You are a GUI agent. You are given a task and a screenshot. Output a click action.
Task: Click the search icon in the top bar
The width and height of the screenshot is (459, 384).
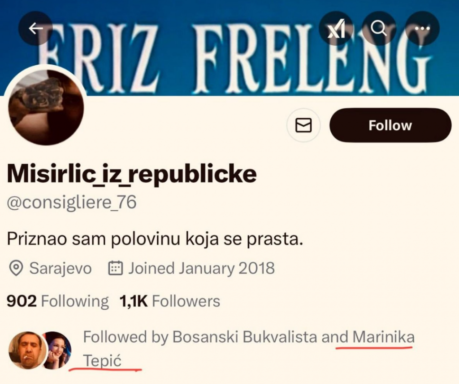[x=379, y=28]
